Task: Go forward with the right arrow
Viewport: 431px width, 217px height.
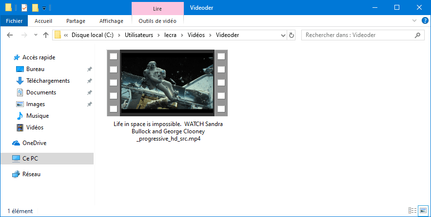Action: click(24, 35)
